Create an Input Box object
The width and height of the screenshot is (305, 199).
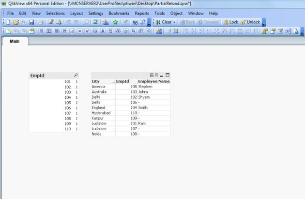(79, 31)
